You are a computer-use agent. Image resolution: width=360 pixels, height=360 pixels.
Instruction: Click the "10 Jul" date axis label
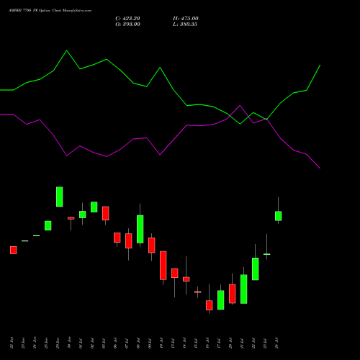tap(162, 343)
